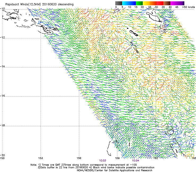Click the magenta 40-45 knots legend color
The width and height of the screenshot is (196, 172).
click(x=174, y=3)
